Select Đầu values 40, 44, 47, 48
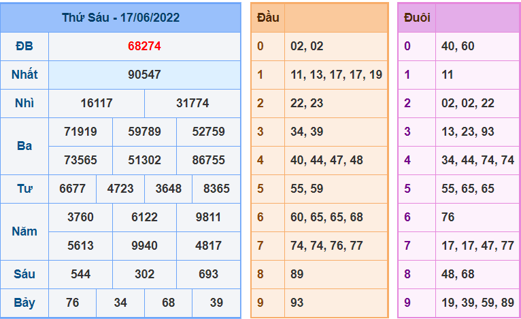Screen dimensions: 521x319 tap(326, 160)
